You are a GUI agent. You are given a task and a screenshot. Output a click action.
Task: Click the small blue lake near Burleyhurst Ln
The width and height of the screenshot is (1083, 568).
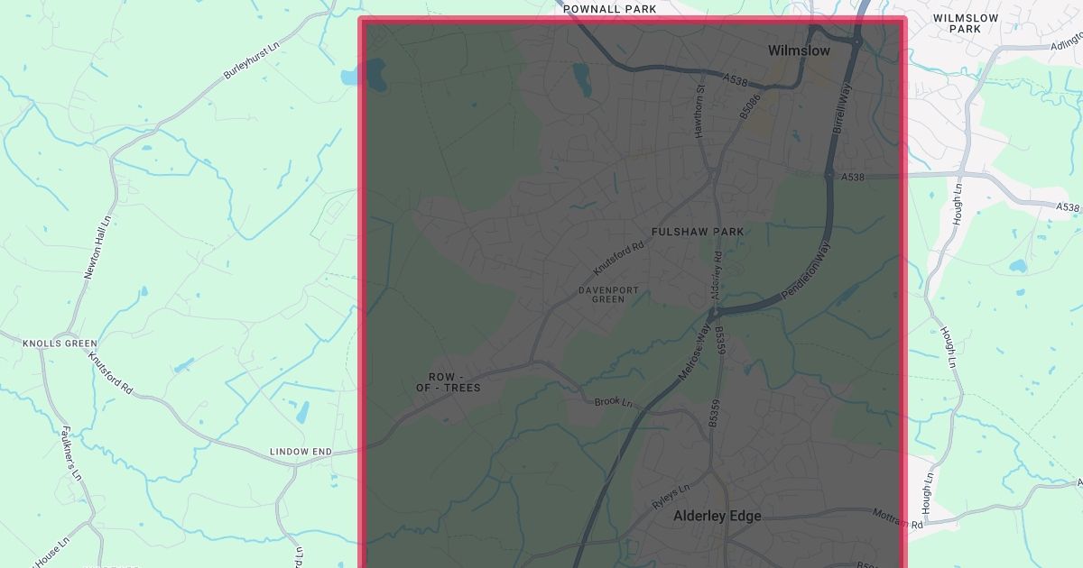[350, 78]
